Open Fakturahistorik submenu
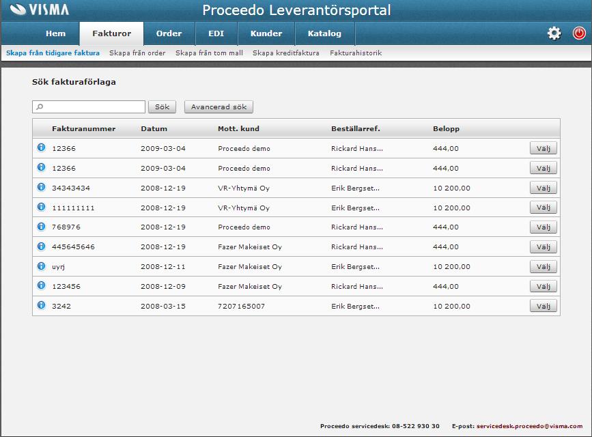 (x=356, y=53)
